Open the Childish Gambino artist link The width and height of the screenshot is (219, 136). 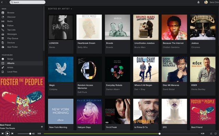(x=171, y=47)
